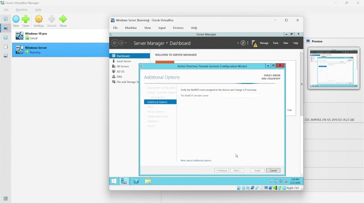Screen dimensions: 364x204
Task: Expand the navigation history dropdown beside forward arrow
Action: [126, 43]
